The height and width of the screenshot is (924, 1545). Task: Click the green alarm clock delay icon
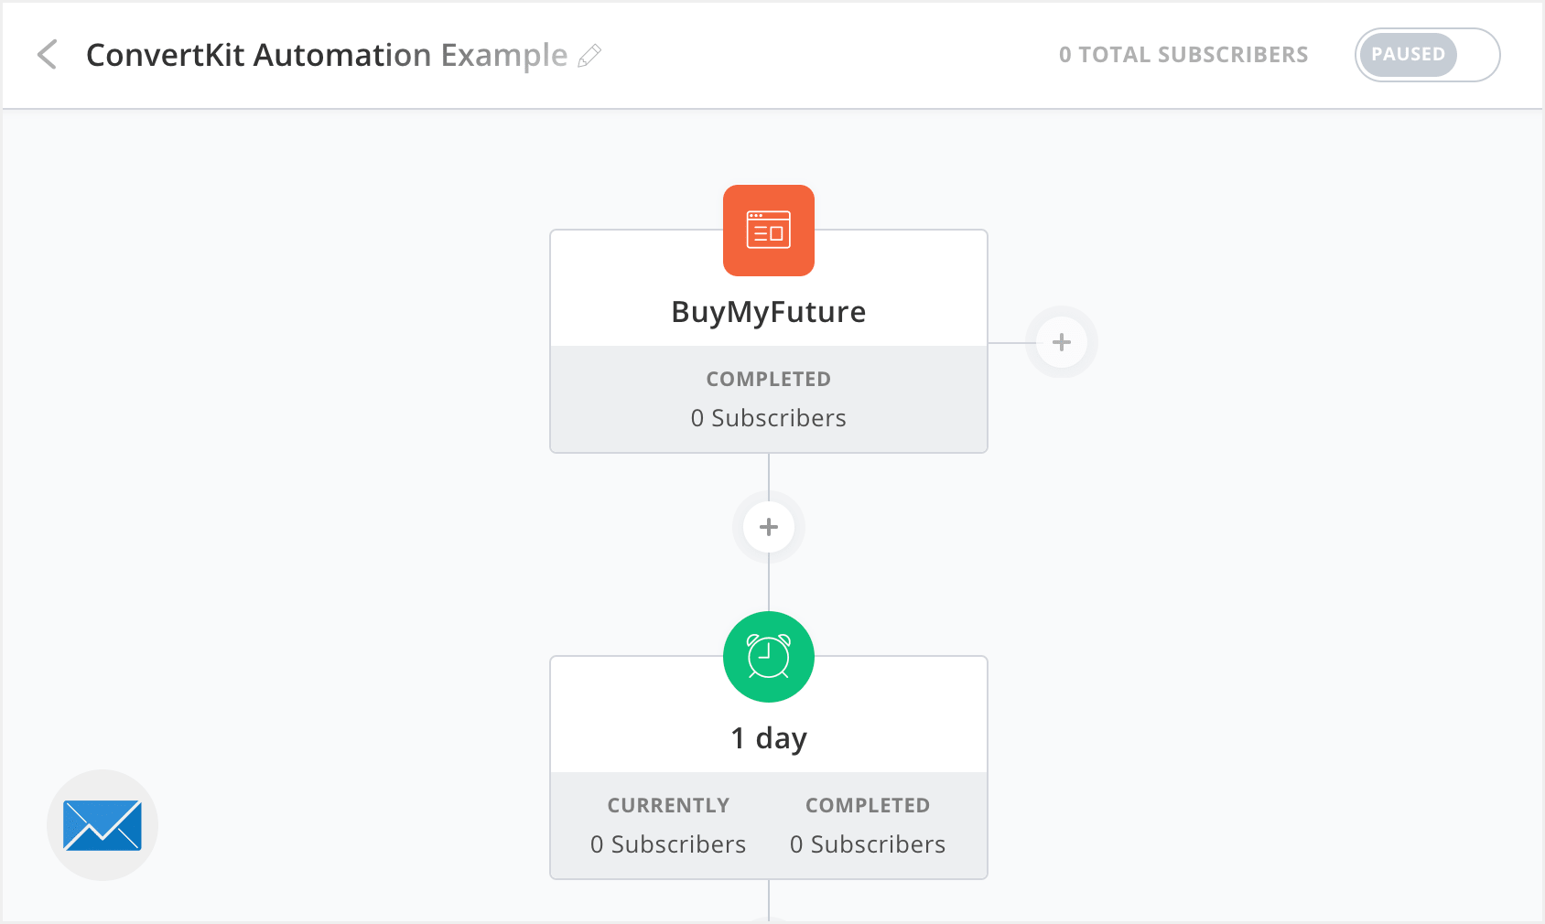tap(768, 656)
